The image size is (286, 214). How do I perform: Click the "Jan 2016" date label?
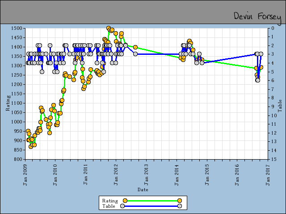click(237, 175)
